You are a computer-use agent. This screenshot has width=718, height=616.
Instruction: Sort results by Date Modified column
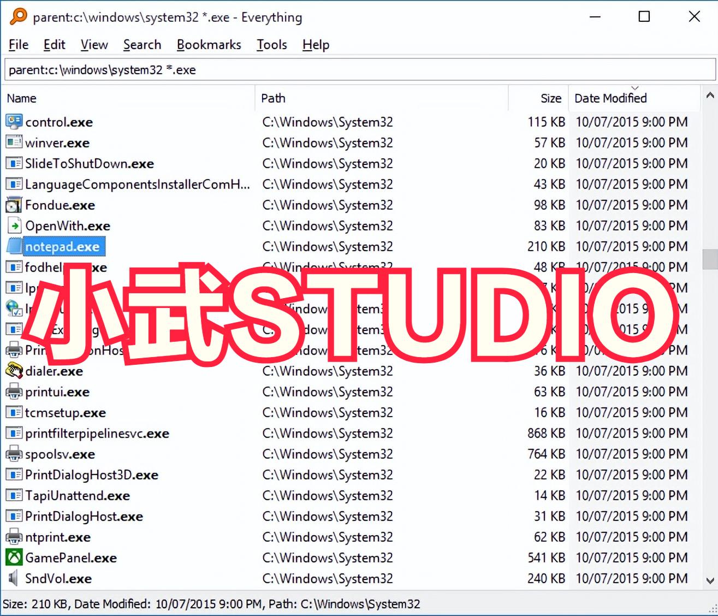[x=634, y=98]
